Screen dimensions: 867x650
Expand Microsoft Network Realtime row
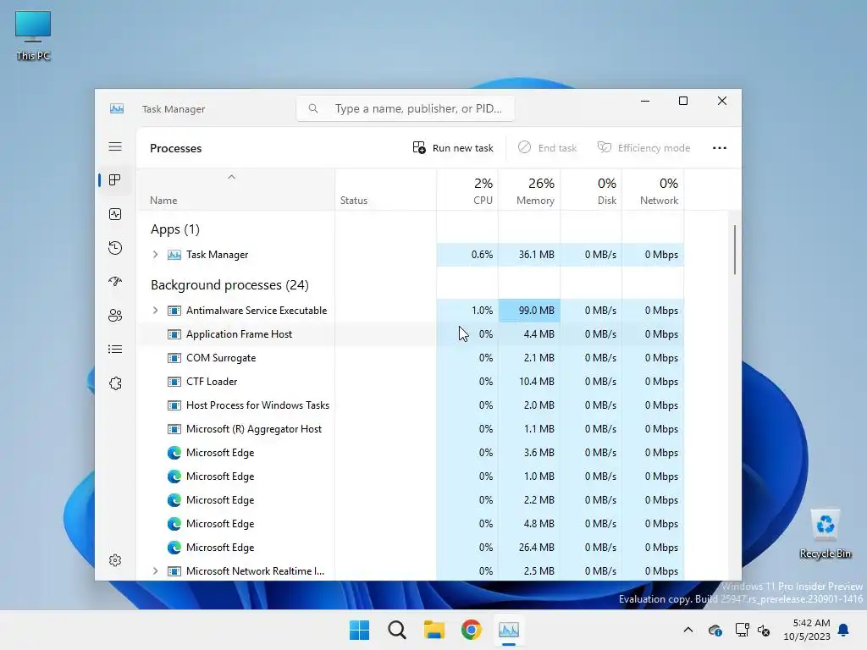[x=156, y=571]
